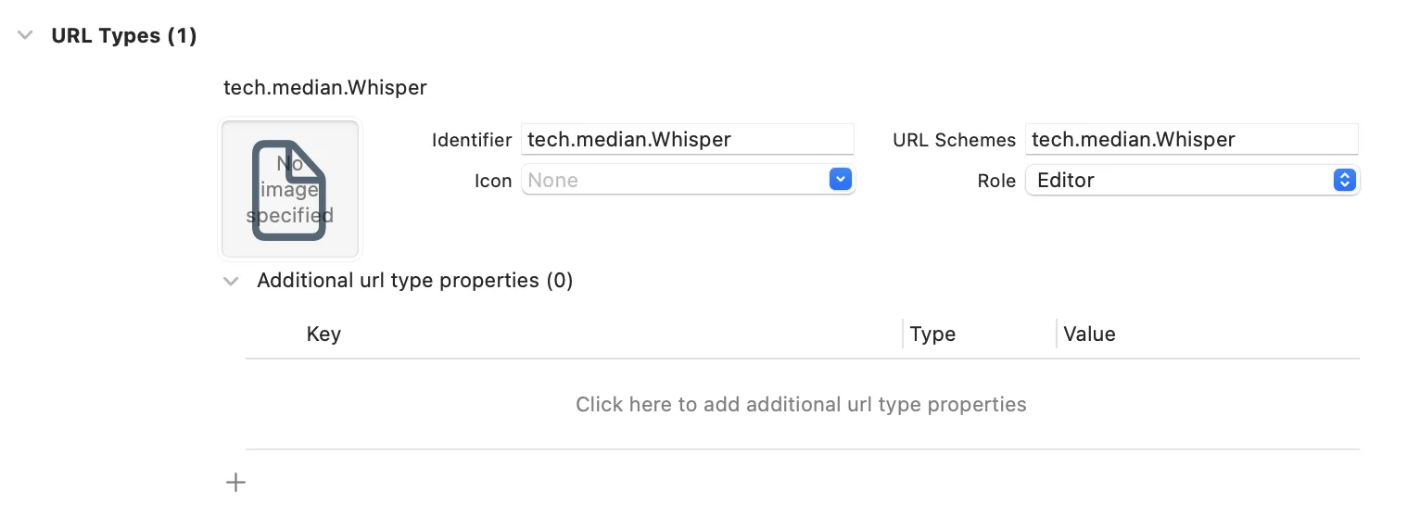1420x517 pixels.
Task: Click the Role label
Action: (x=996, y=182)
